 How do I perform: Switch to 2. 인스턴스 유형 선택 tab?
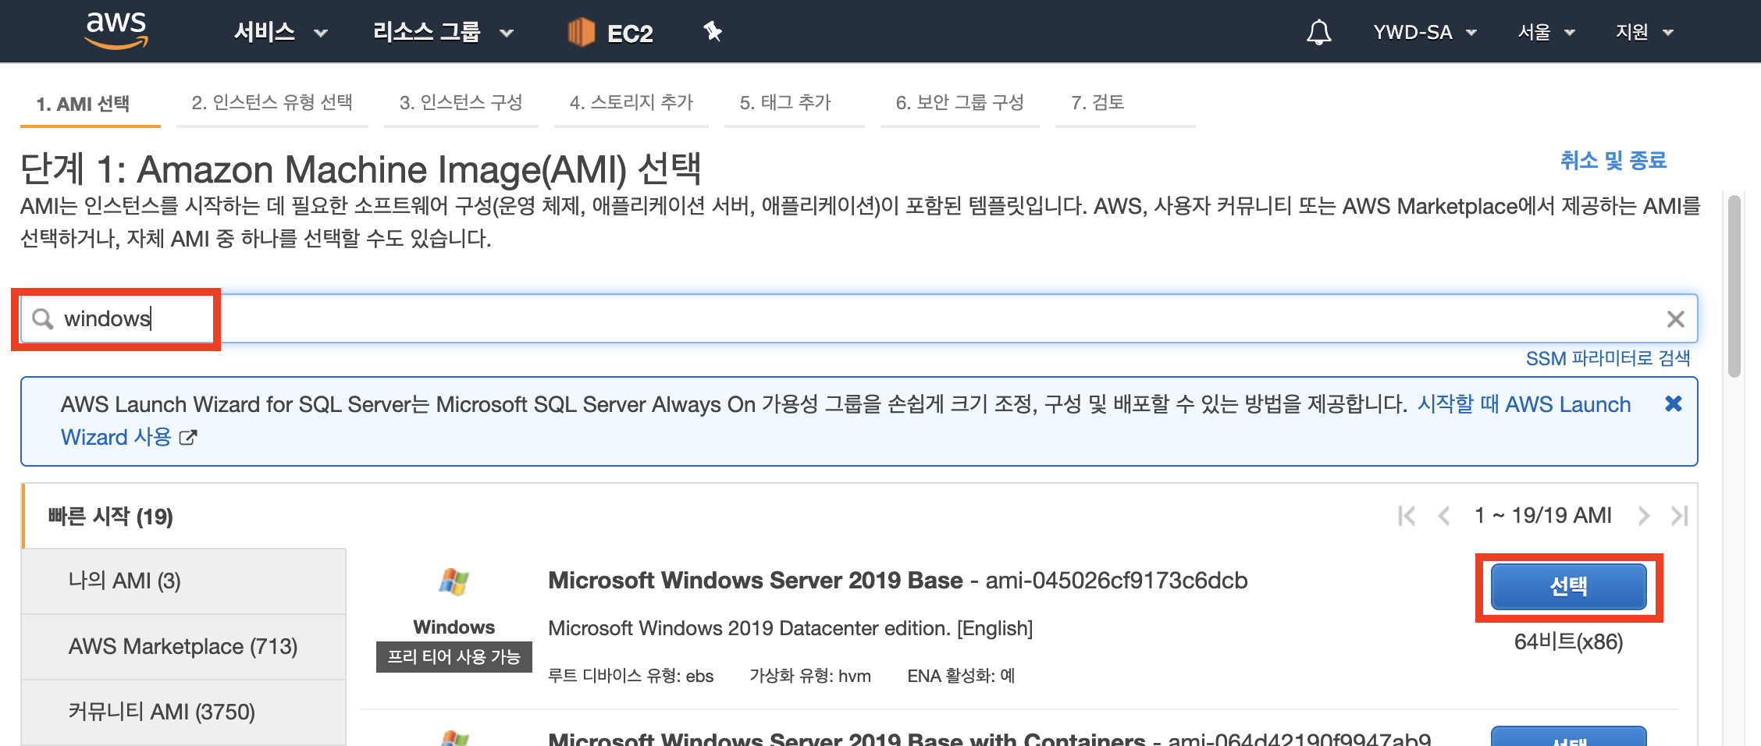click(x=272, y=102)
